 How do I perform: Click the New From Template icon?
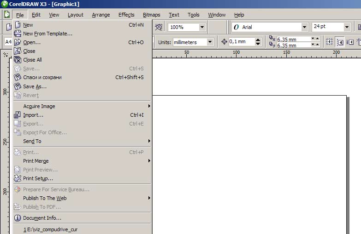18,34
